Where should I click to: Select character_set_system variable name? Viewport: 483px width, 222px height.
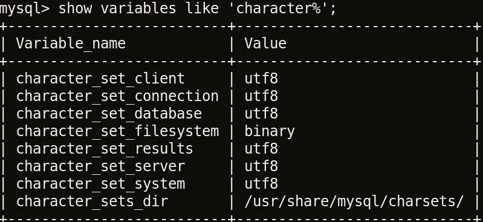pyautogui.click(x=100, y=184)
